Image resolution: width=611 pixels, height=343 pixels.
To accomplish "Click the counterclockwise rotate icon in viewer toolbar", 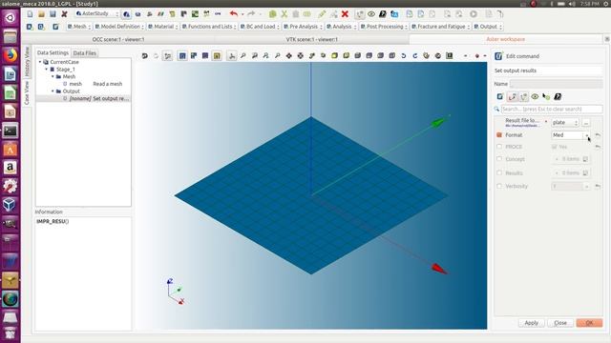I will [x=404, y=56].
